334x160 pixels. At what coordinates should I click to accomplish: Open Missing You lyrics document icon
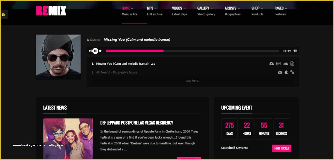tap(292, 63)
